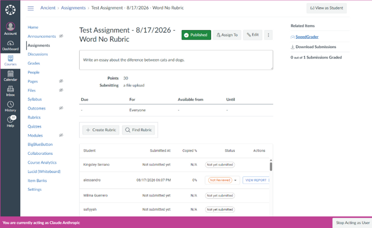The image size is (372, 228).
Task: Click Not yet submitted badge for Wilma Guerrero
Action: pos(220,196)
